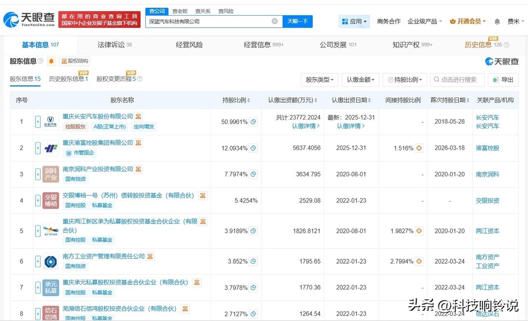Viewport: 528px width, 321px height.
Task: Click equity structure icon next to 重庆长安汽车股份有限公司
Action: click(x=139, y=117)
